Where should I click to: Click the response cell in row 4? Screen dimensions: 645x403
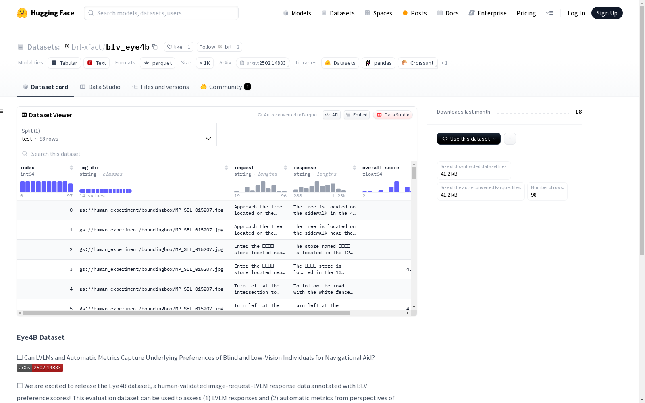pos(325,289)
